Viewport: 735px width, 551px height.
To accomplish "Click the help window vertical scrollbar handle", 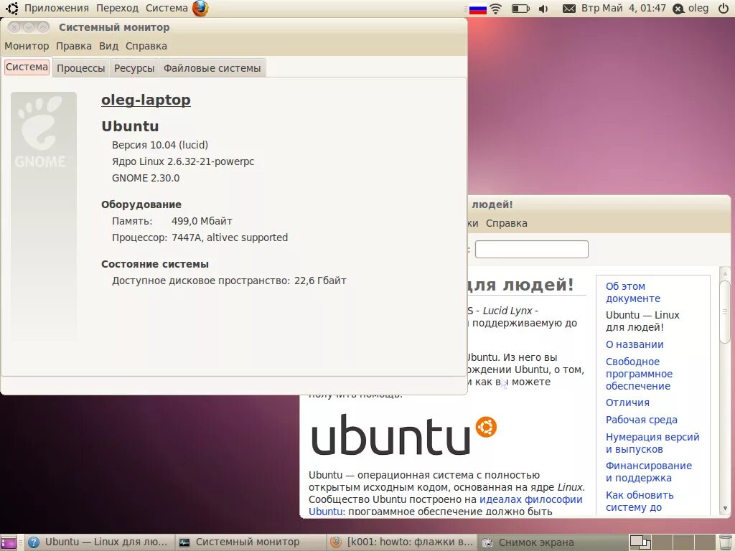I will click(725, 311).
